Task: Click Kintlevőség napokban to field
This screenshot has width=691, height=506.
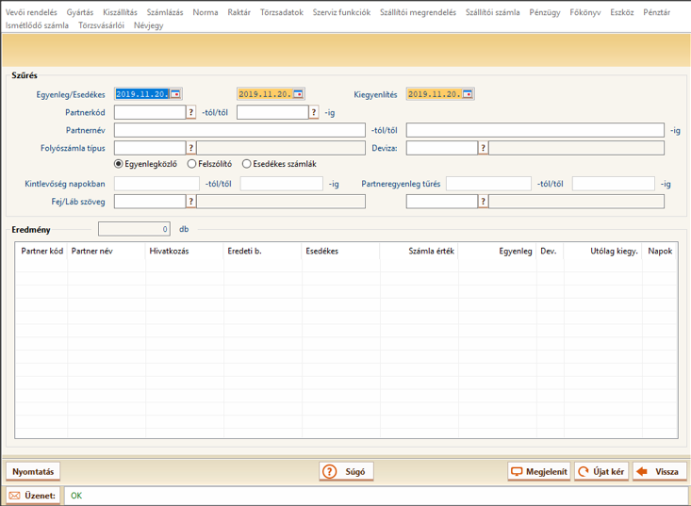Action: pos(282,184)
